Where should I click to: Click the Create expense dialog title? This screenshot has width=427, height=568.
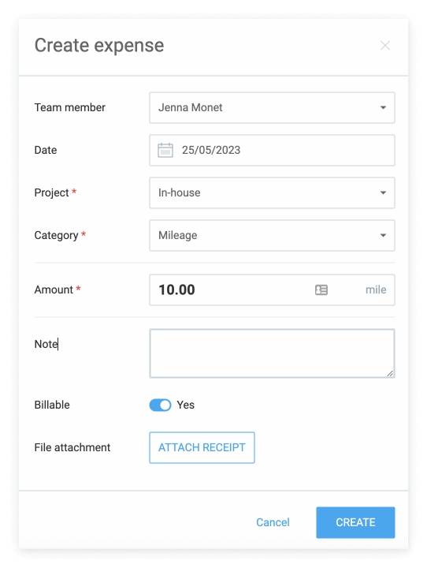(x=99, y=46)
